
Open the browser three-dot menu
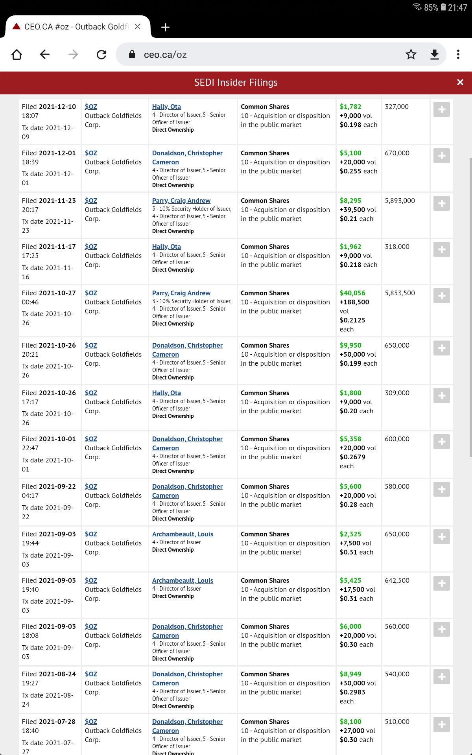click(x=458, y=54)
